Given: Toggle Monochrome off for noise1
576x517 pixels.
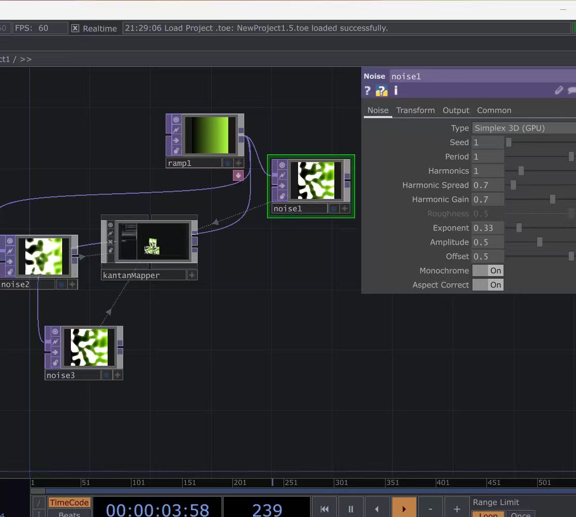Looking at the screenshot, I should click(488, 270).
